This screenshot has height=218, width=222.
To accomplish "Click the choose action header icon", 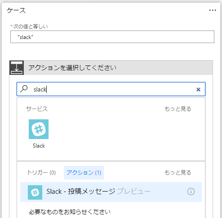I will click(x=17, y=68).
